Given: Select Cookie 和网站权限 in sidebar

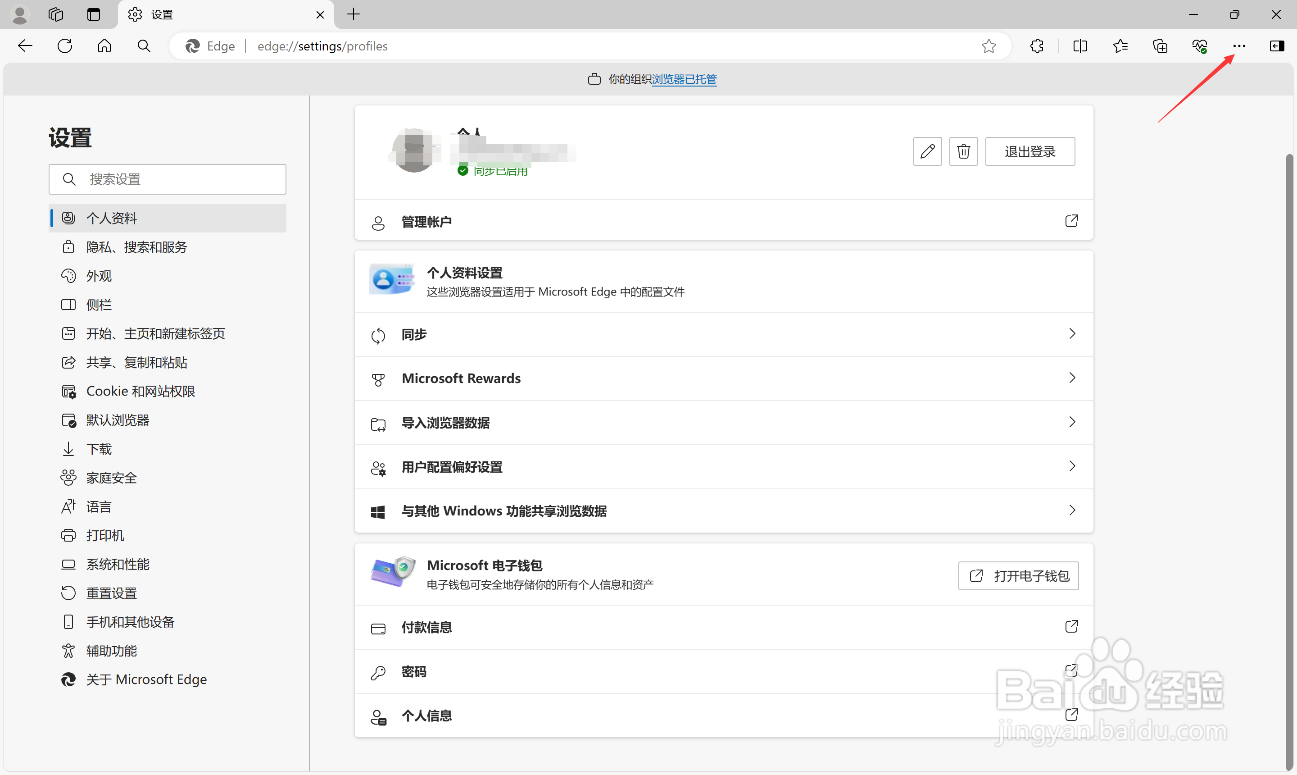Looking at the screenshot, I should coord(168,391).
